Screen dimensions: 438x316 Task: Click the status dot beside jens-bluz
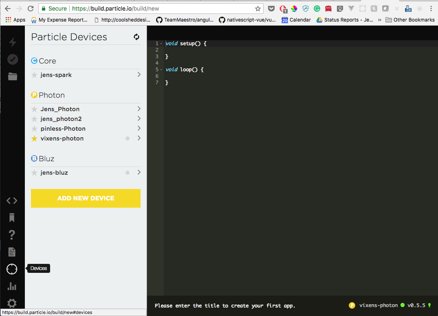pos(128,173)
